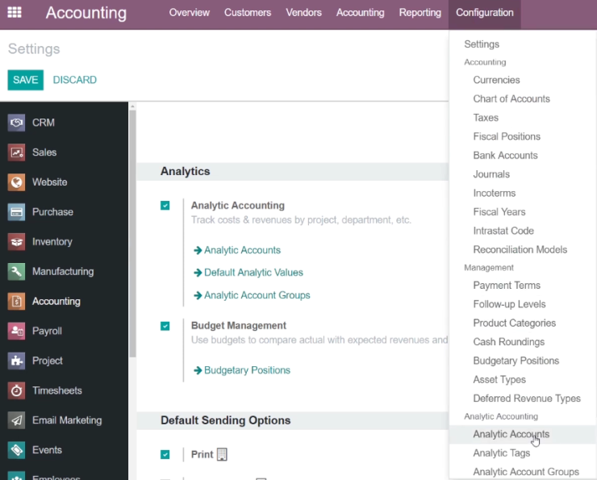Click the Website globe icon in sidebar
The width and height of the screenshot is (597, 480).
tap(16, 182)
